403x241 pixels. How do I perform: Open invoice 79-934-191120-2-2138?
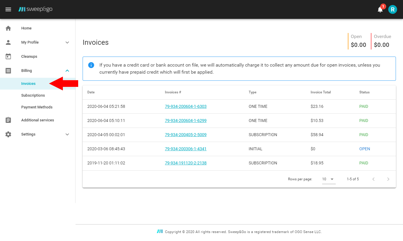tap(186, 163)
